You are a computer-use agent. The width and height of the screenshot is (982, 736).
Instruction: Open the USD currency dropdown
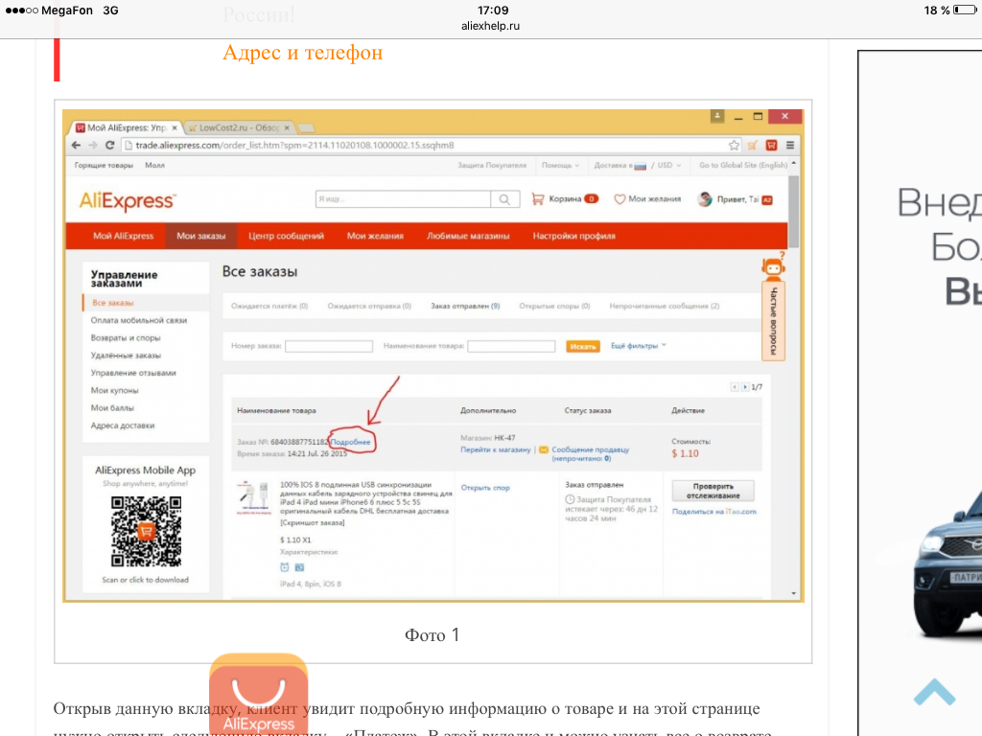(668, 165)
